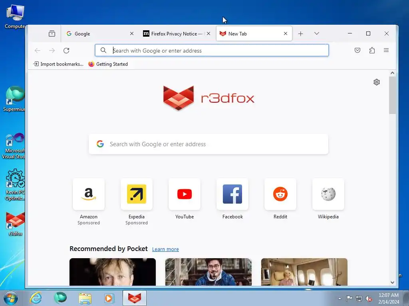Open the Pocket story with airplane cabin

click(304, 272)
